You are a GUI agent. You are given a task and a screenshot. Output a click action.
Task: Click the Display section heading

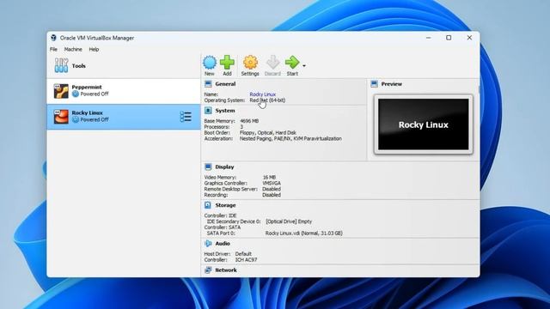[224, 167]
